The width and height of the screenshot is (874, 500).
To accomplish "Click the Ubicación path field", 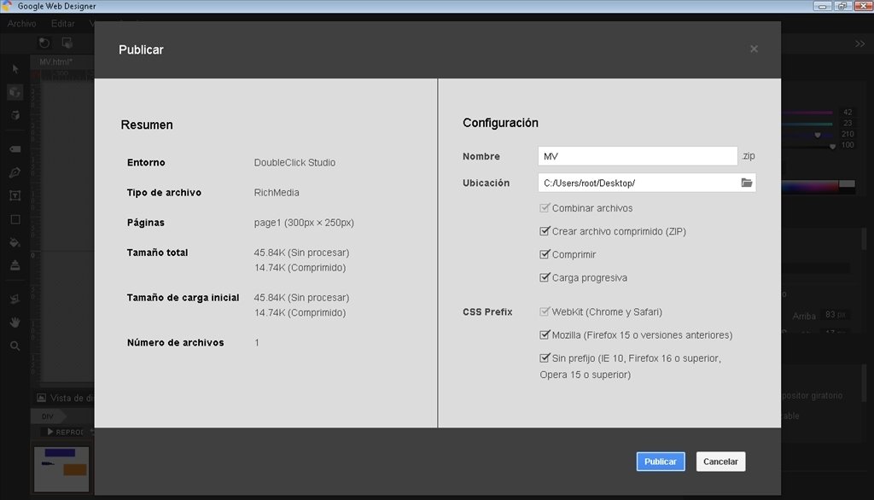I will [647, 183].
